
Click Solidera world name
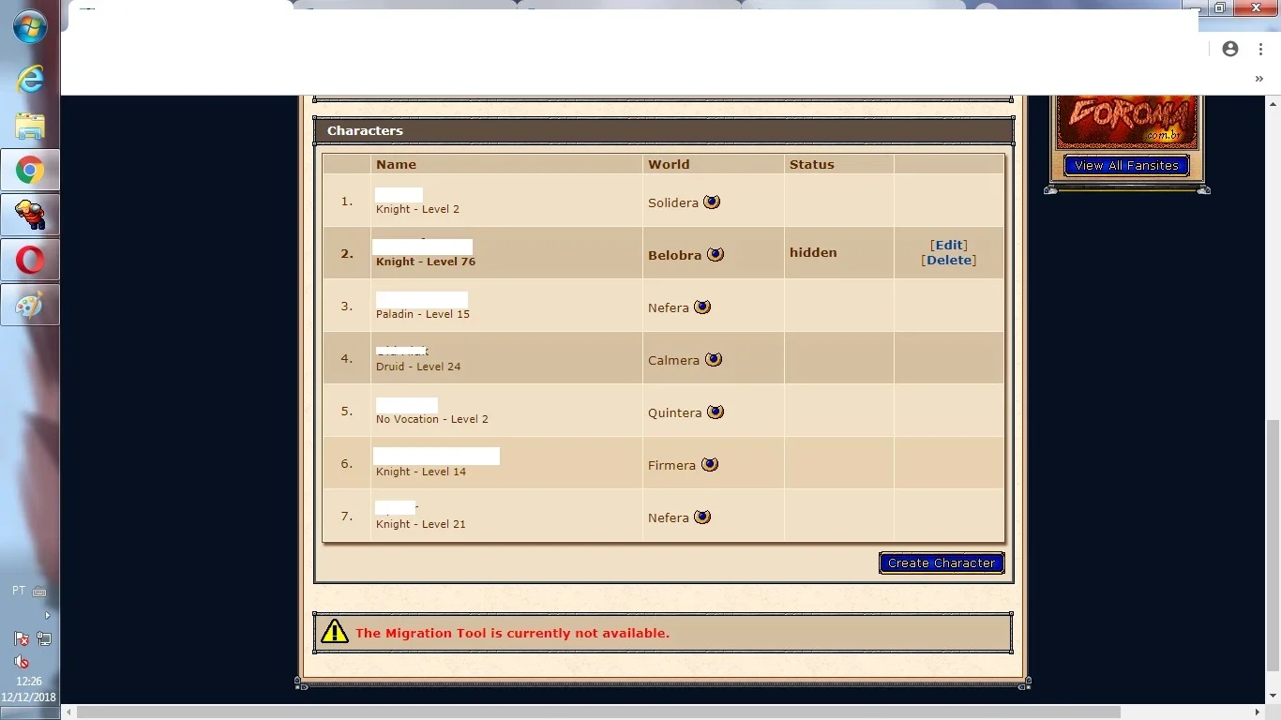click(x=673, y=202)
